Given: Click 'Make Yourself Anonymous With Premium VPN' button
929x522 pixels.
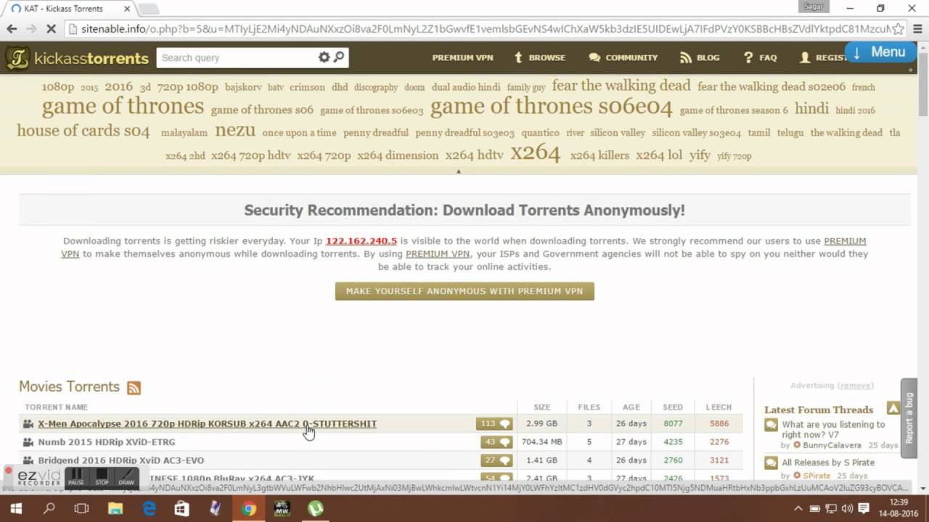Looking at the screenshot, I should (464, 291).
